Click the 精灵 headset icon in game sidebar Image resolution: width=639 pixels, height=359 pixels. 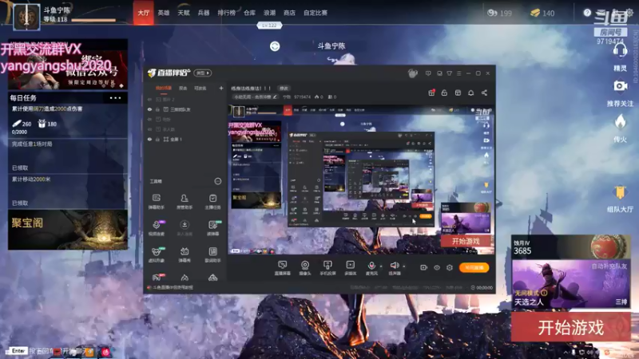click(620, 52)
